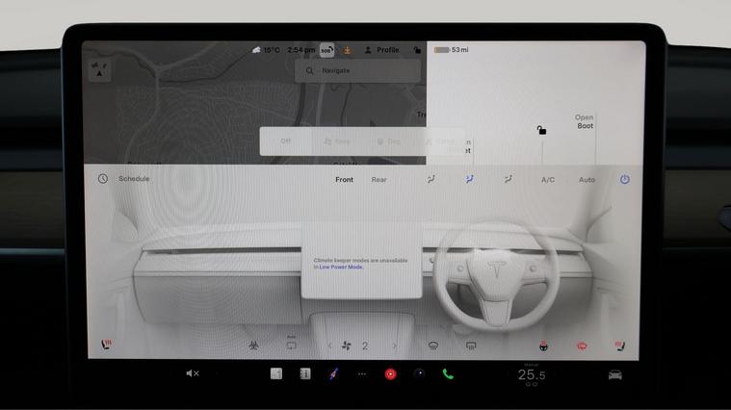Turn on rear window defrost
731x410 pixels.
(471, 346)
